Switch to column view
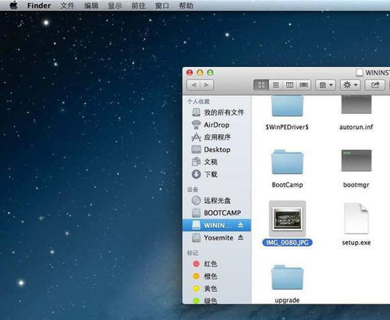Viewport: 390px width, 320px height. (x=289, y=85)
